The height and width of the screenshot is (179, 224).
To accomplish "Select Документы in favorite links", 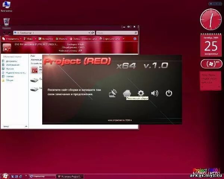I will pos(10,61).
